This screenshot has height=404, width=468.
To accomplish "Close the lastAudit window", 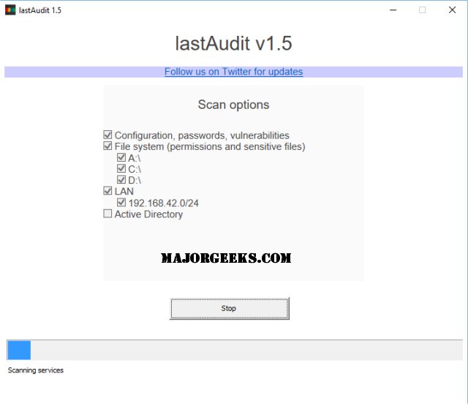I will (452, 10).
